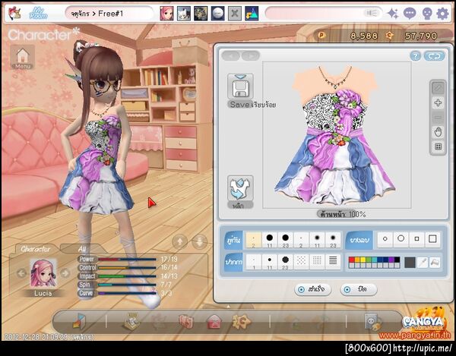Viewport: 456px width, 356px height.
Task: Switch to the Character tab
Action: pyautogui.click(x=35, y=249)
